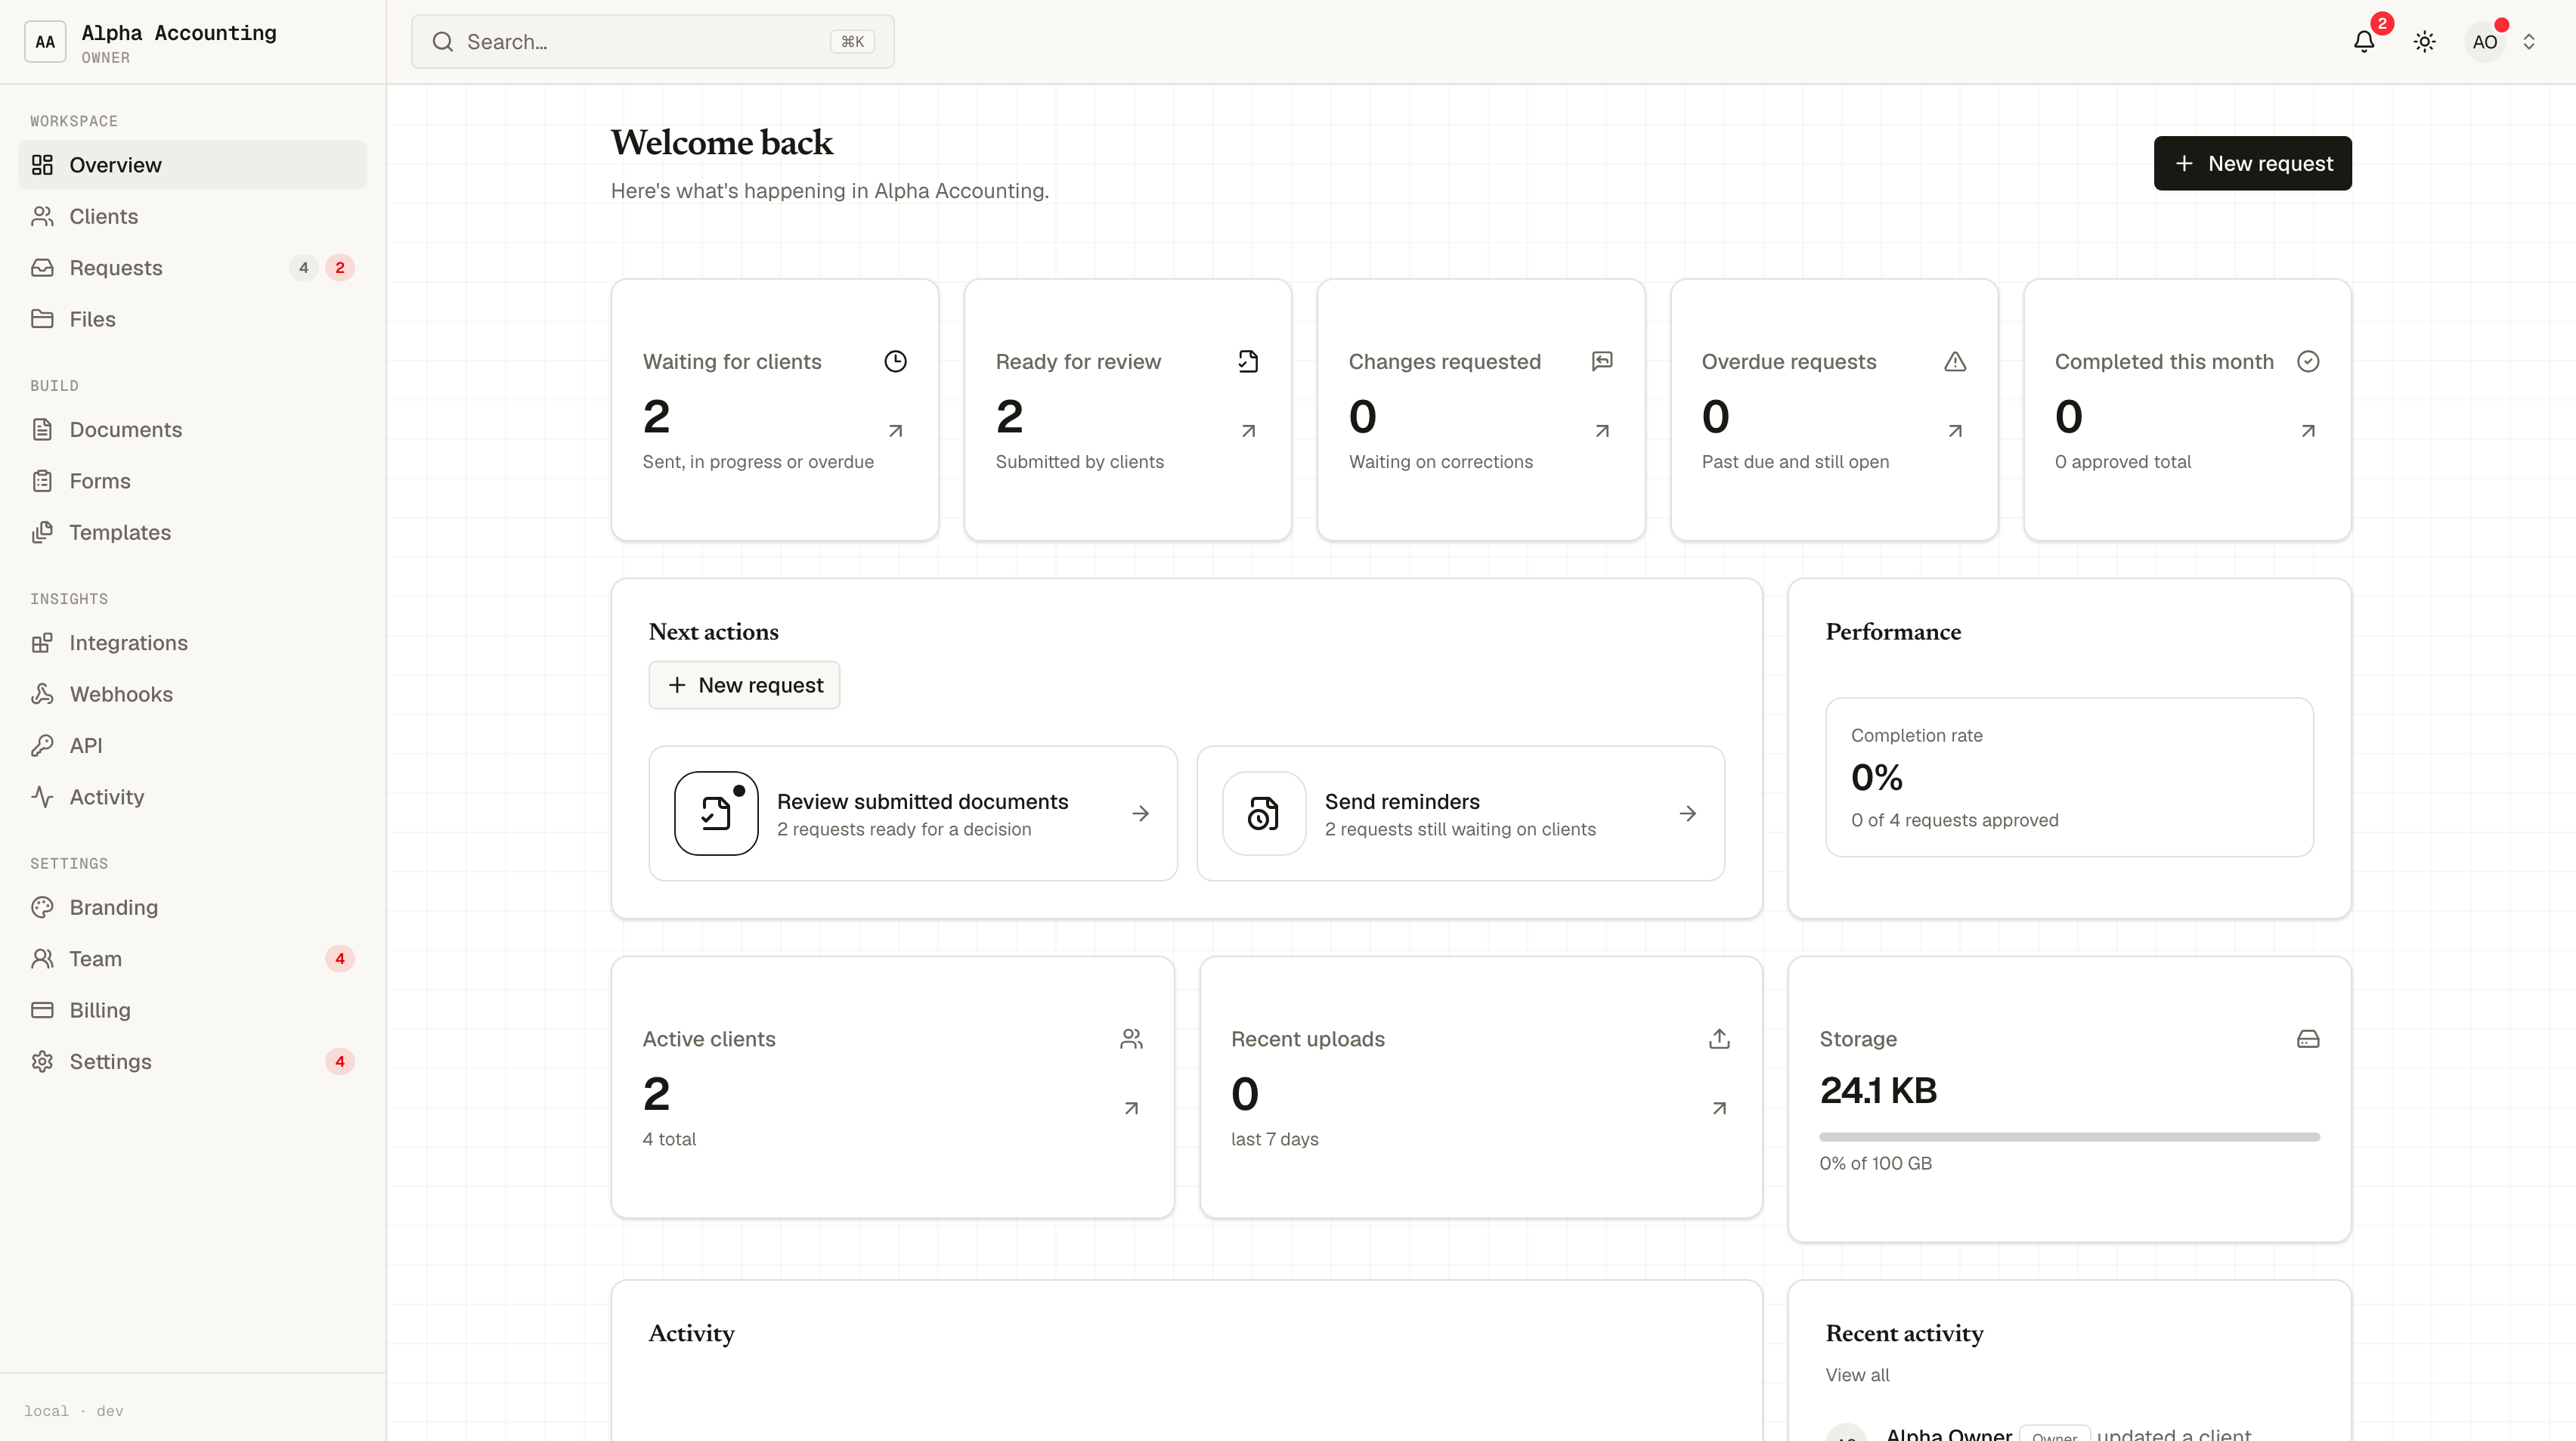Viewport: 2576px width, 1441px height.
Task: Click the ⌘K shortcut badge
Action: pyautogui.click(x=852, y=42)
